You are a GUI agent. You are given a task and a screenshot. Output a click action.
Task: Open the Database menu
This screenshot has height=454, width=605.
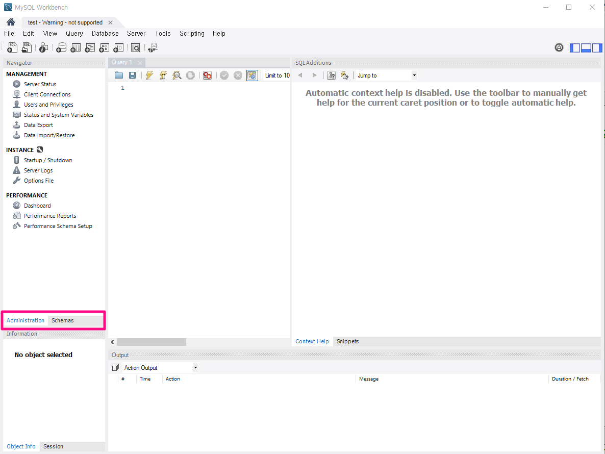(105, 34)
